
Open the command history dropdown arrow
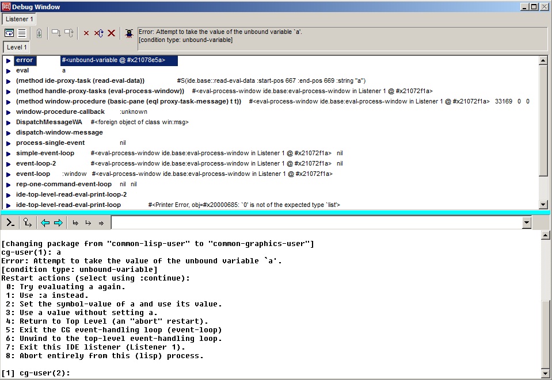[526, 222]
